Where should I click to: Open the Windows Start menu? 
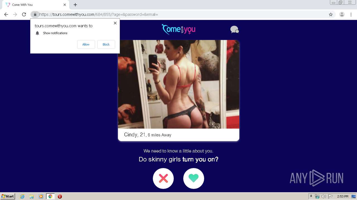(8, 196)
